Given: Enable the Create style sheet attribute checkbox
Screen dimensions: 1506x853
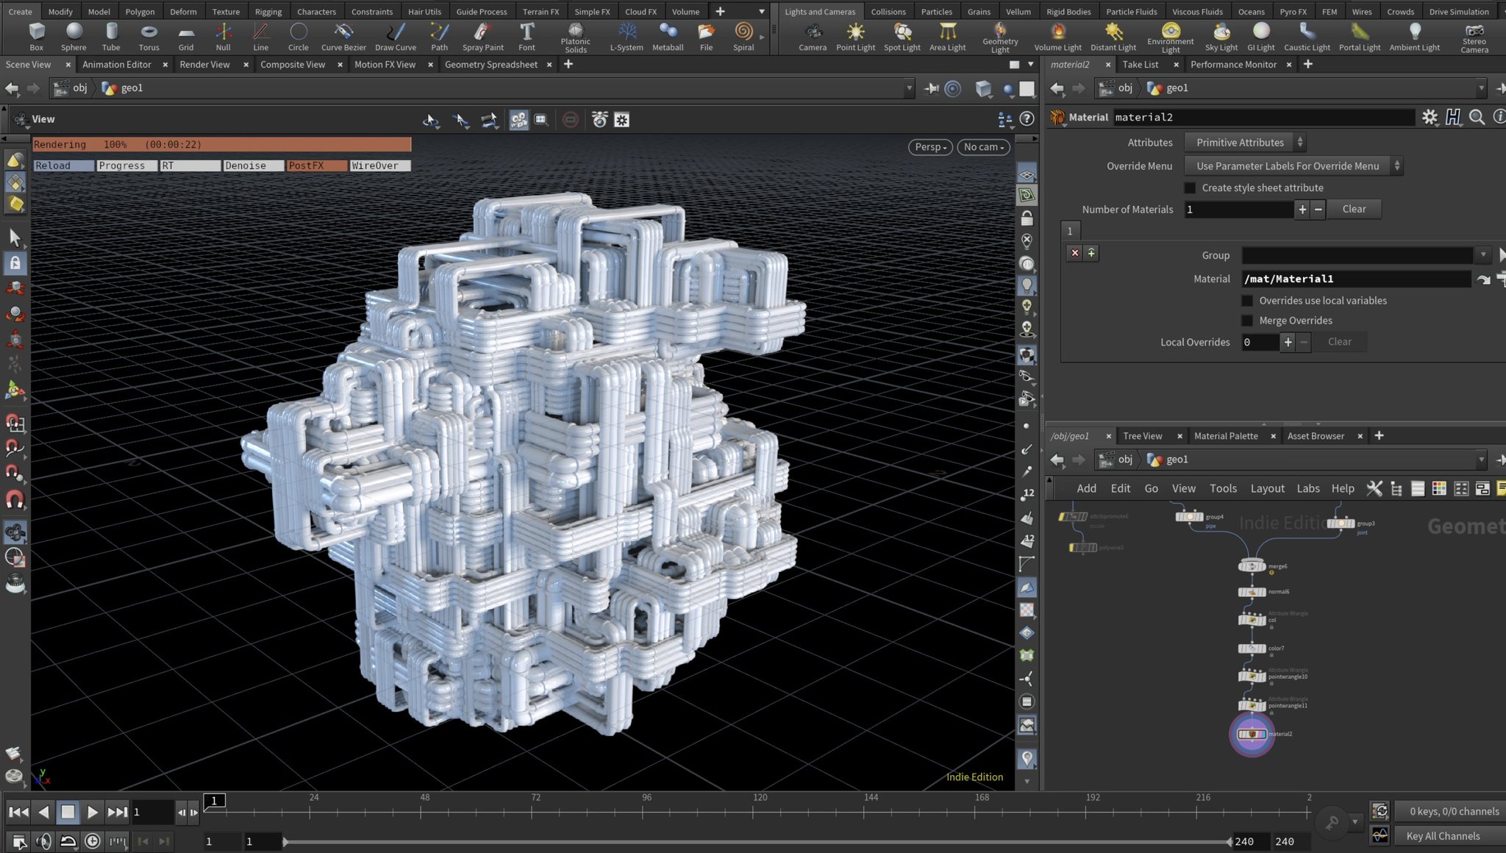Looking at the screenshot, I should [1190, 188].
